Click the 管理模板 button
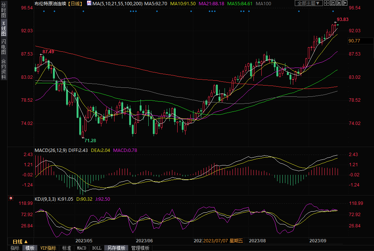The image size is (374, 251). [140, 248]
